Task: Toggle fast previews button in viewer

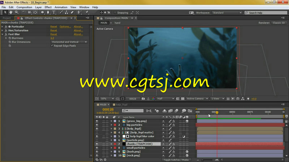Action: point(233,99)
